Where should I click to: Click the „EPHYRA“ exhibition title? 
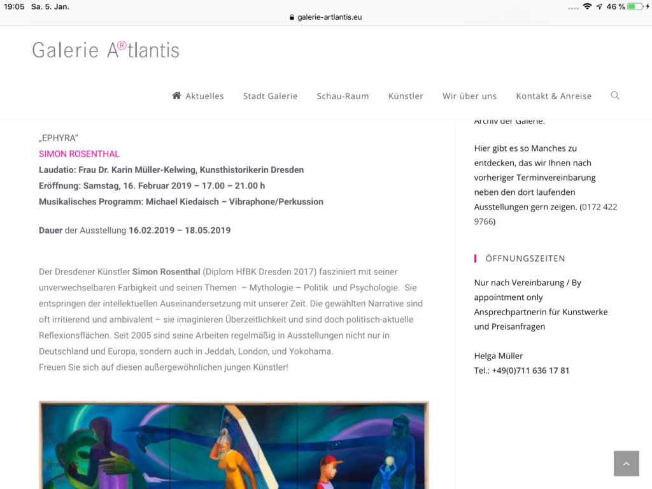(x=59, y=138)
